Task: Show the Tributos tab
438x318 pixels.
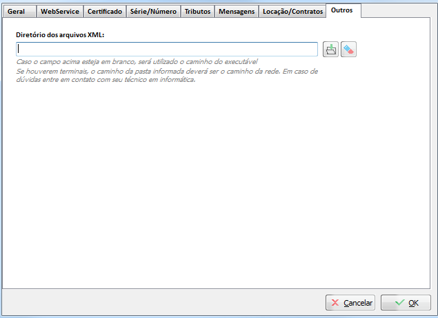Action: [x=197, y=12]
